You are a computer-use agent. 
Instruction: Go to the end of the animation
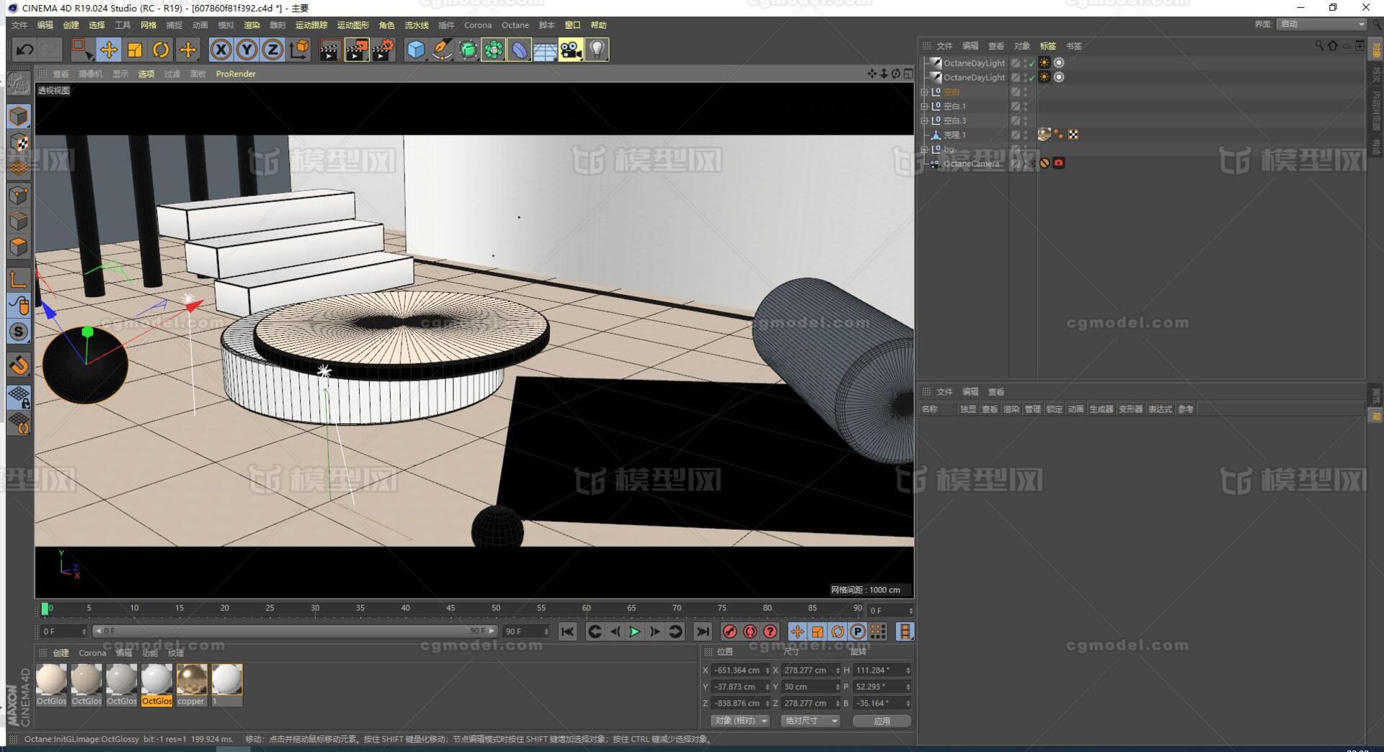[x=702, y=632]
